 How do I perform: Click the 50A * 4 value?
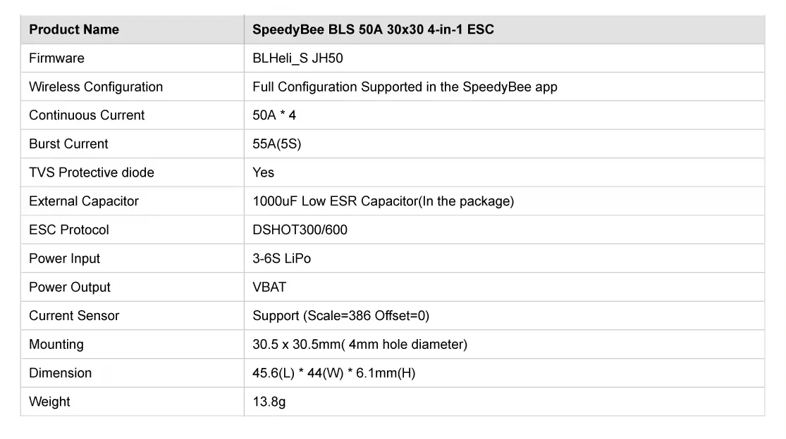(274, 115)
